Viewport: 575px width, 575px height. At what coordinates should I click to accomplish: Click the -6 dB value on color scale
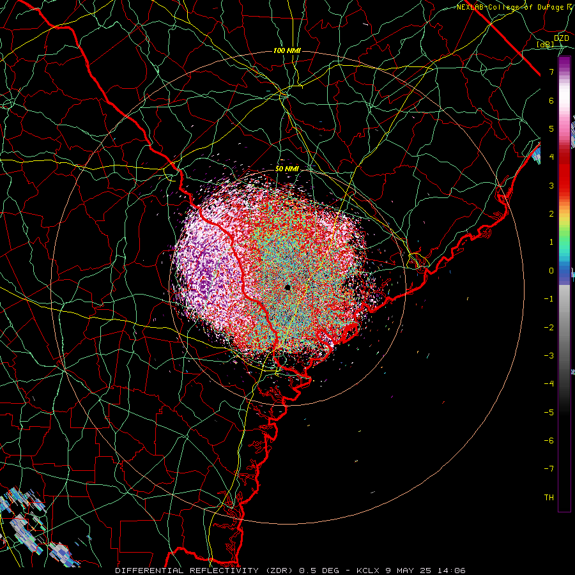549,441
